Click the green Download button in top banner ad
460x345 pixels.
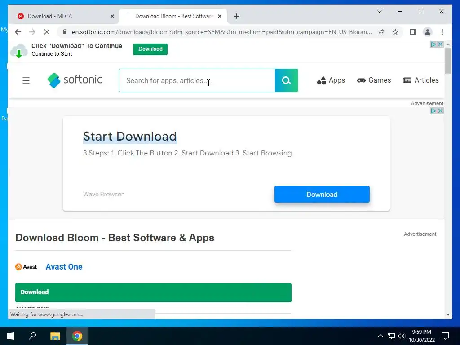(150, 49)
